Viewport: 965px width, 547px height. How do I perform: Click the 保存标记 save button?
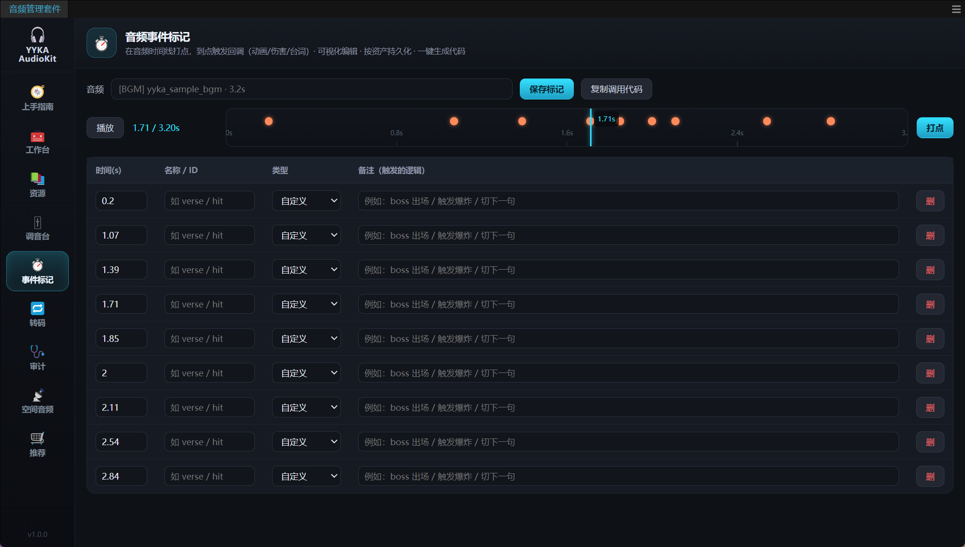click(547, 89)
